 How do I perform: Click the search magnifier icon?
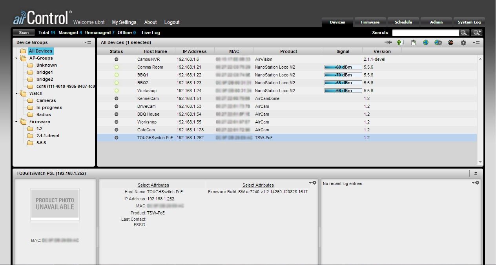464,33
